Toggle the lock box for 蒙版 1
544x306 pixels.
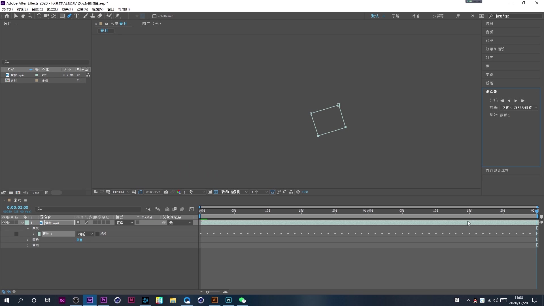tap(16, 234)
